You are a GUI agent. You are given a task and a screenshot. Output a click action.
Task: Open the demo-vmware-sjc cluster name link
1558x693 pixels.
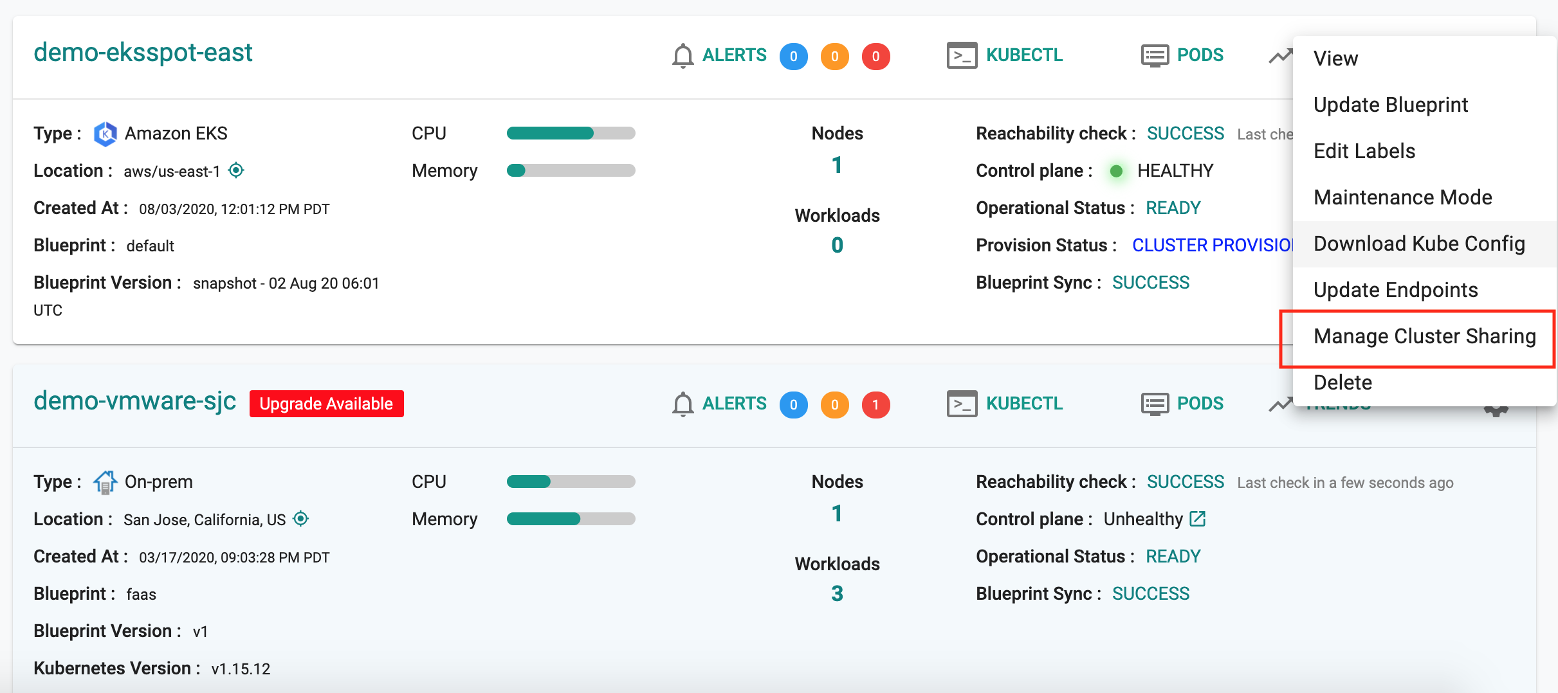pyautogui.click(x=134, y=401)
